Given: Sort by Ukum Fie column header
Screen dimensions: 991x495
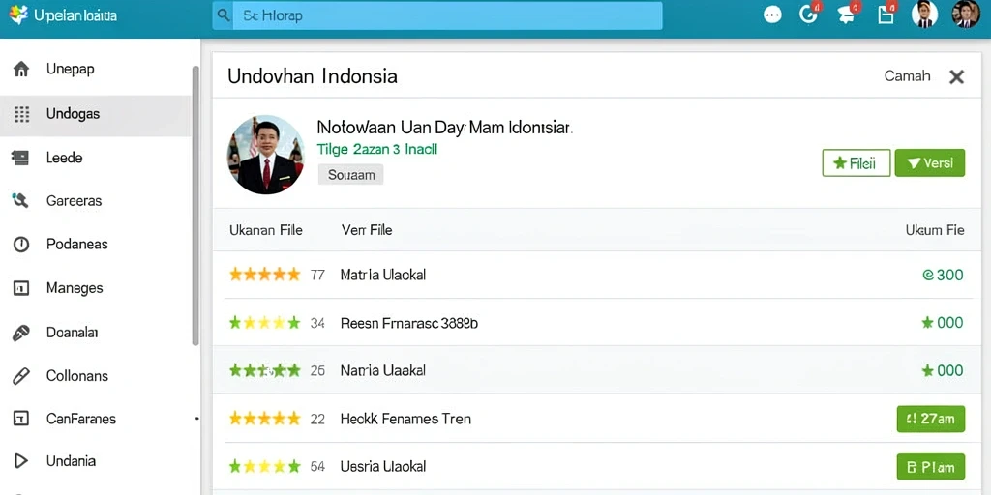Looking at the screenshot, I should click(x=935, y=230).
